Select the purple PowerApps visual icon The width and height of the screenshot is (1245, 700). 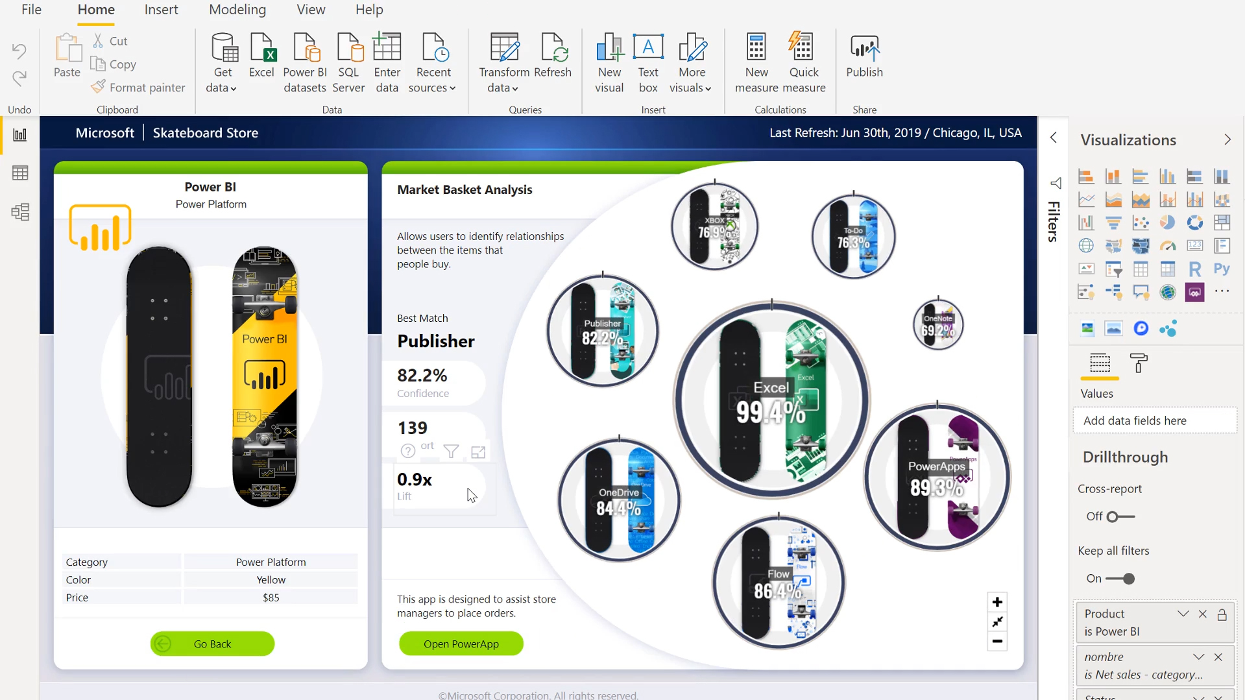[x=1195, y=293]
